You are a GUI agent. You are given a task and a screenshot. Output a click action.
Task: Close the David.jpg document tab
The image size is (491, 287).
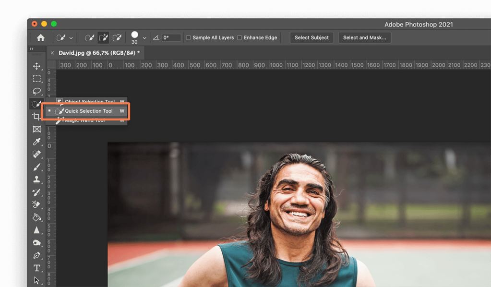tap(52, 53)
